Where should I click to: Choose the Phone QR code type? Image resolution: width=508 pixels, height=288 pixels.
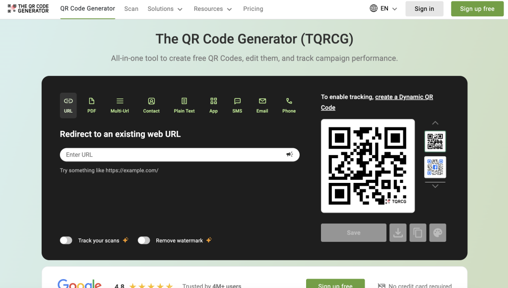coord(289,105)
